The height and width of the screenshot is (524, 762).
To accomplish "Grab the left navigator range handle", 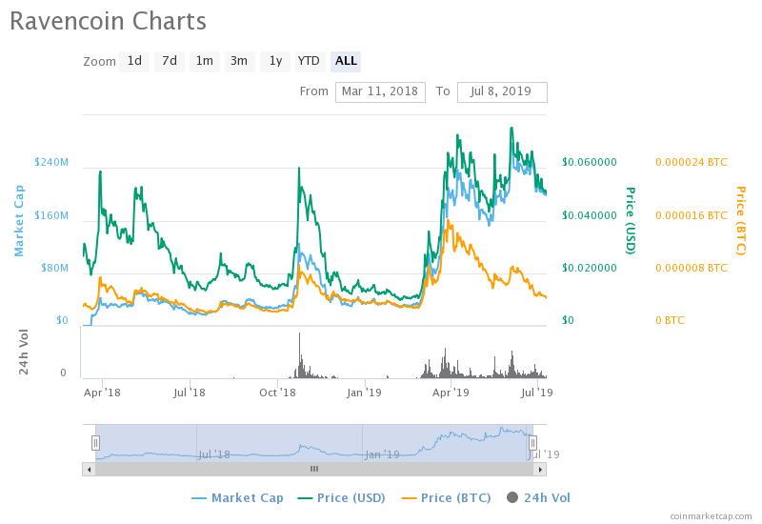I will click(x=96, y=443).
